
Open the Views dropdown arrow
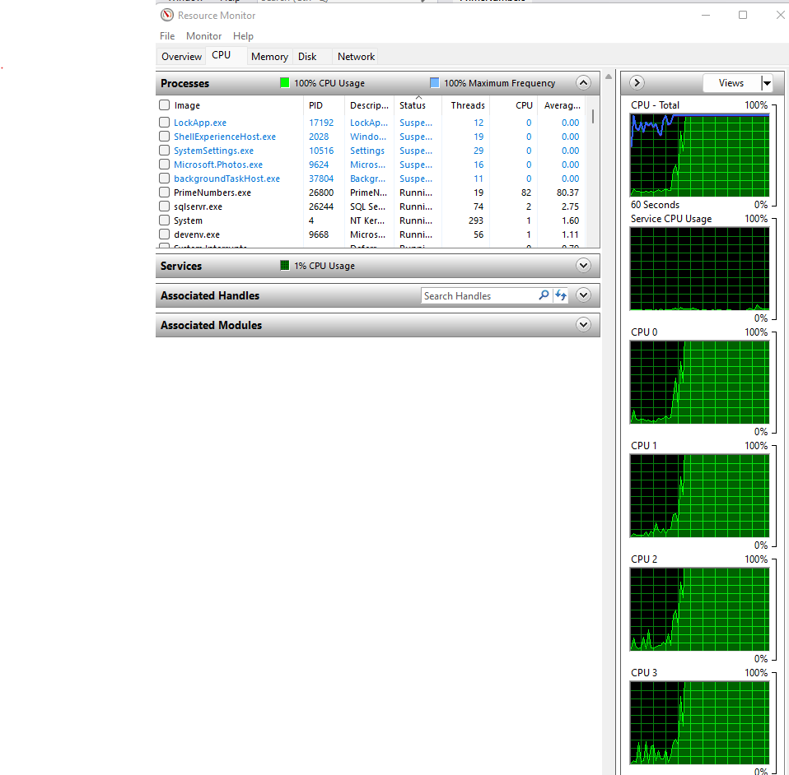(x=767, y=83)
